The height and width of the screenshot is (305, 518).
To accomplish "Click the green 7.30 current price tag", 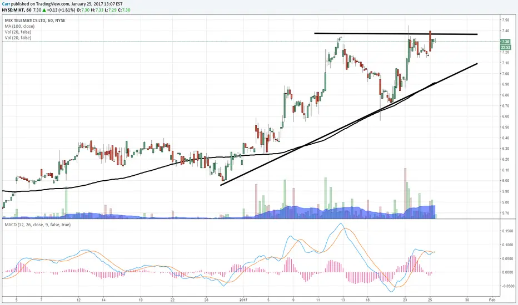I will 506,42.
